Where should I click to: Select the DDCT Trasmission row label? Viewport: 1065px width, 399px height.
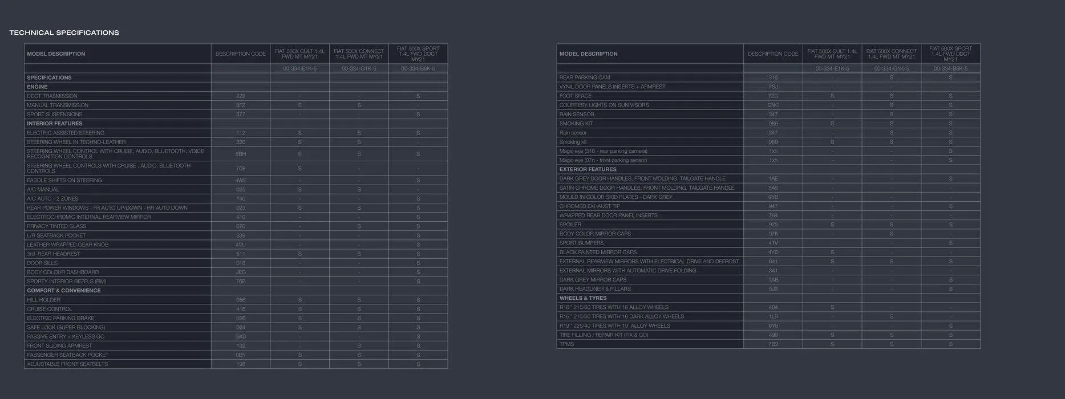point(52,96)
